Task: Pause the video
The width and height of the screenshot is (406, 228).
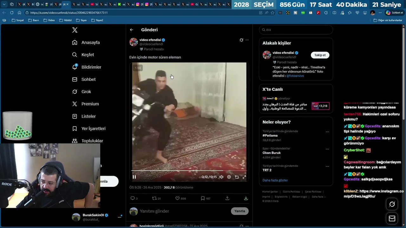Action: coord(134,177)
